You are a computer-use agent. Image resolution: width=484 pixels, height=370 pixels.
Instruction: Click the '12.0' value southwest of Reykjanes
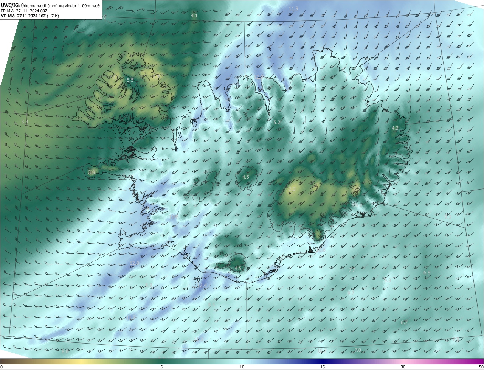click(134, 263)
